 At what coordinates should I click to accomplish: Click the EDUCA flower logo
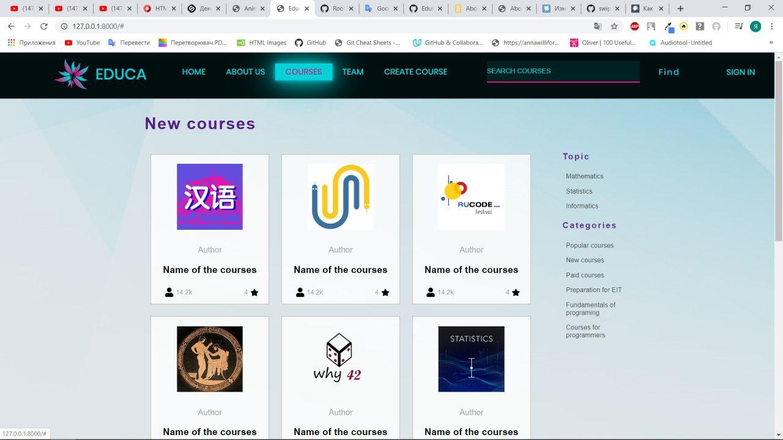72,74
